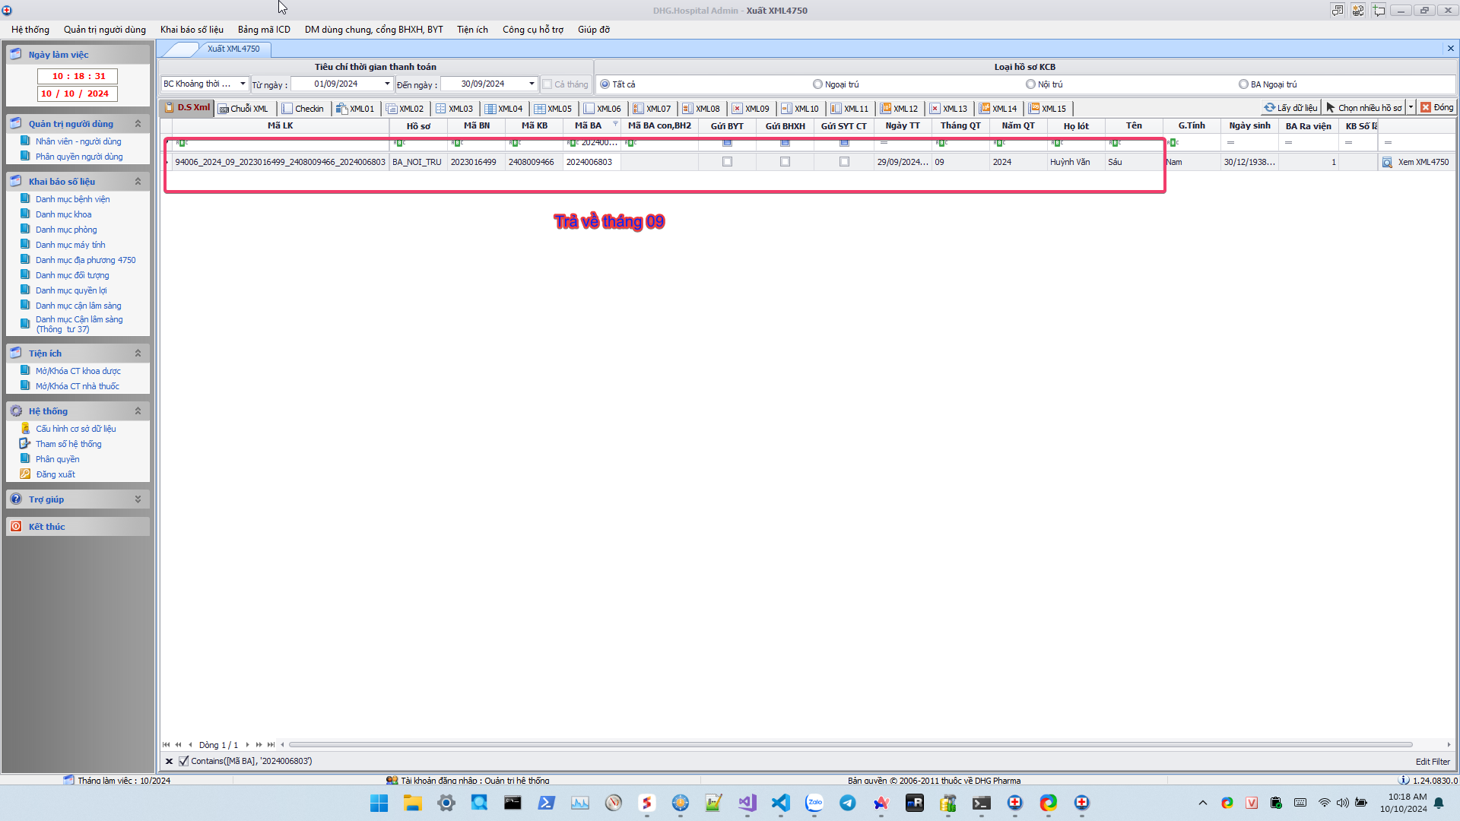
Task: Toggle the Contains Mã BA filter checkbox
Action: click(183, 762)
